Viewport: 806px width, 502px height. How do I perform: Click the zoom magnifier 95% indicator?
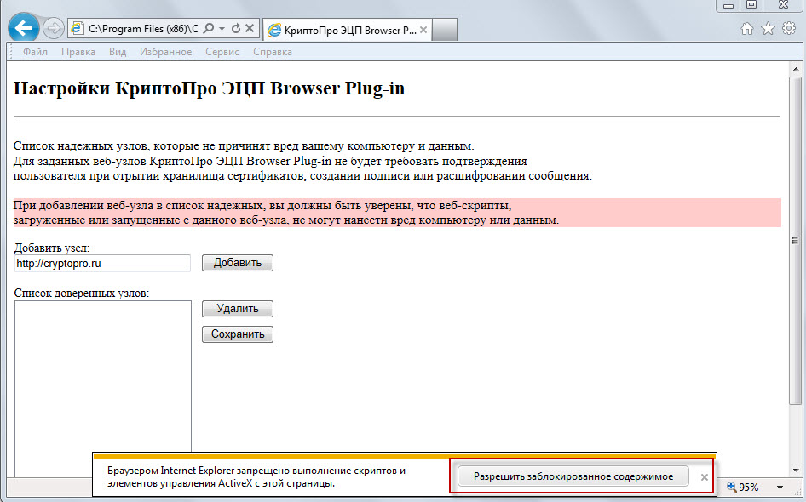[742, 488]
